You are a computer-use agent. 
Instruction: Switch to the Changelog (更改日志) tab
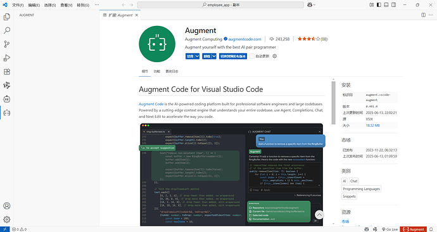pyautogui.click(x=172, y=72)
